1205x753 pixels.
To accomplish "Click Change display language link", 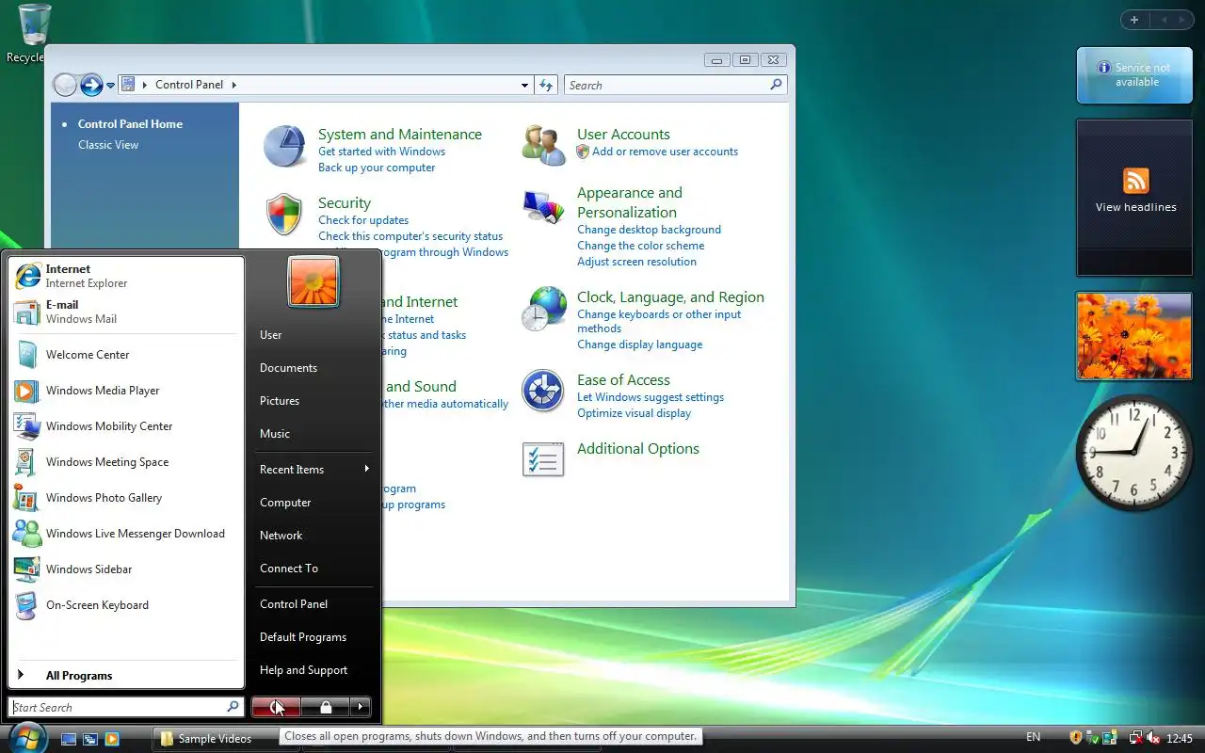I will tap(639, 344).
